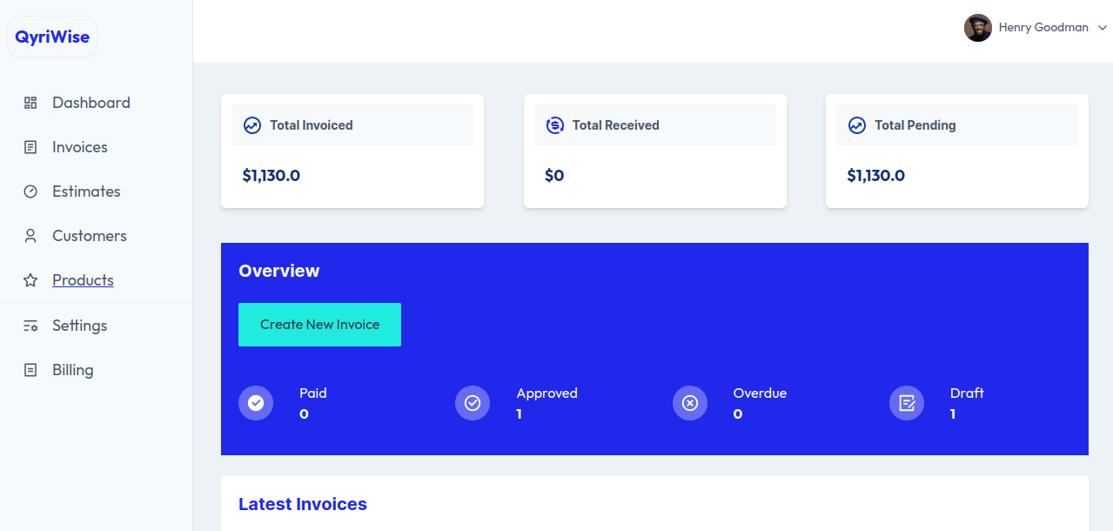Open the Invoices menu item
The image size is (1113, 531).
pyautogui.click(x=80, y=147)
